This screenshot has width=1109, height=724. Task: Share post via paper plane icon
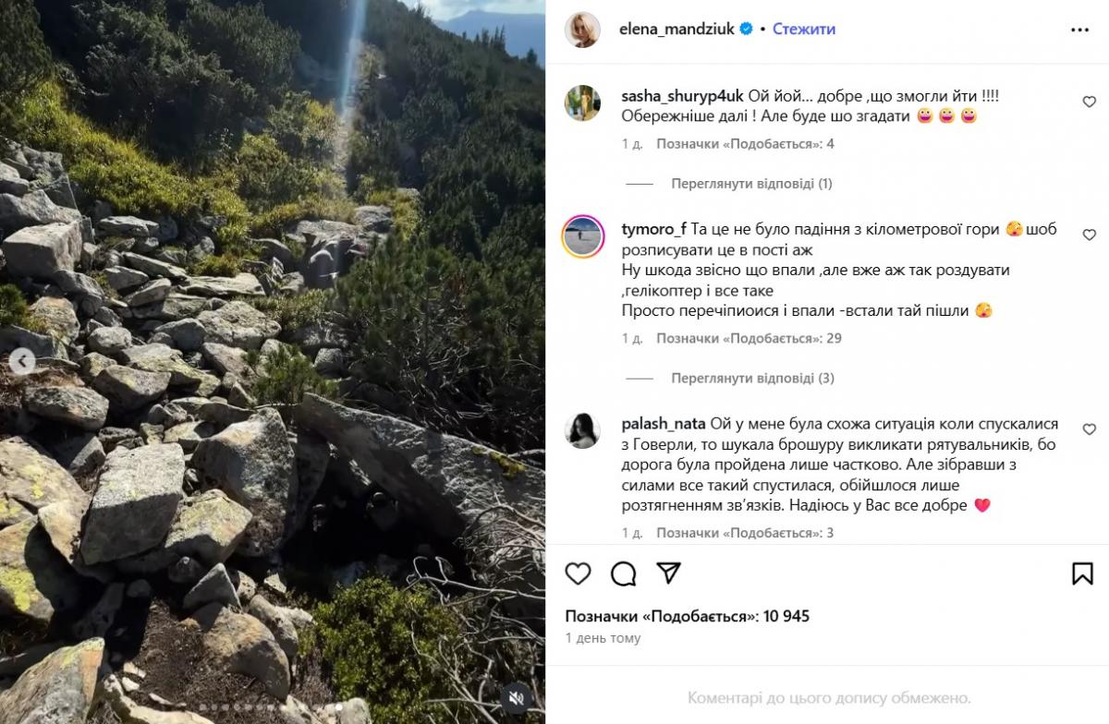coord(668,573)
